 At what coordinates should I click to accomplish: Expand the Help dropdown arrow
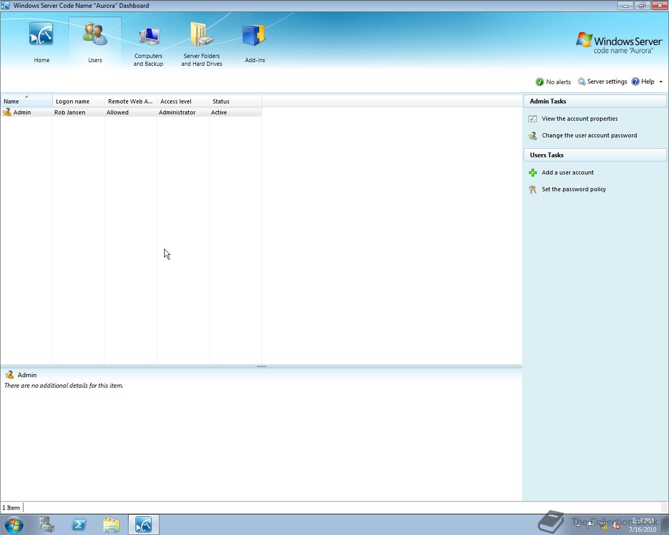[x=661, y=82]
